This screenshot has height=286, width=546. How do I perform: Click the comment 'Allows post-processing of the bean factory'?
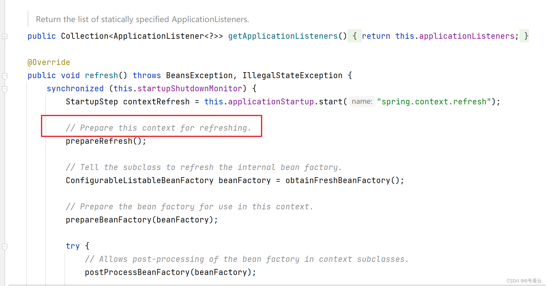point(247,259)
